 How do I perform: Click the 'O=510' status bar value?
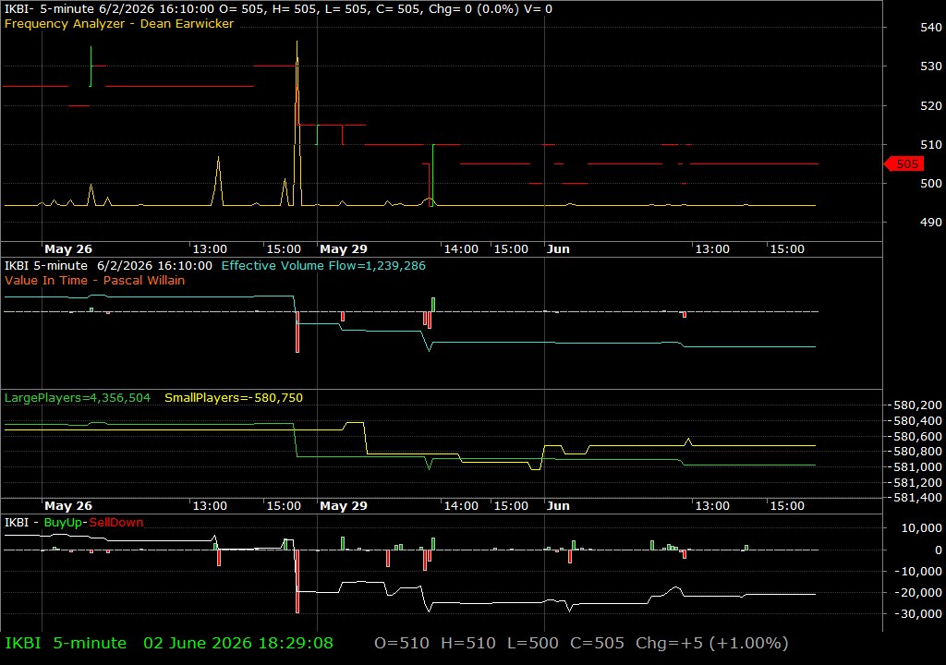pyautogui.click(x=402, y=643)
